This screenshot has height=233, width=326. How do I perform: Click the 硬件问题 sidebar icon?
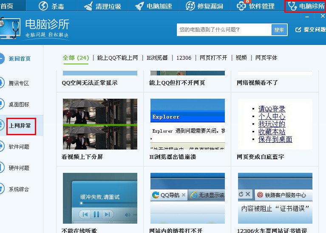[x=2, y=167]
